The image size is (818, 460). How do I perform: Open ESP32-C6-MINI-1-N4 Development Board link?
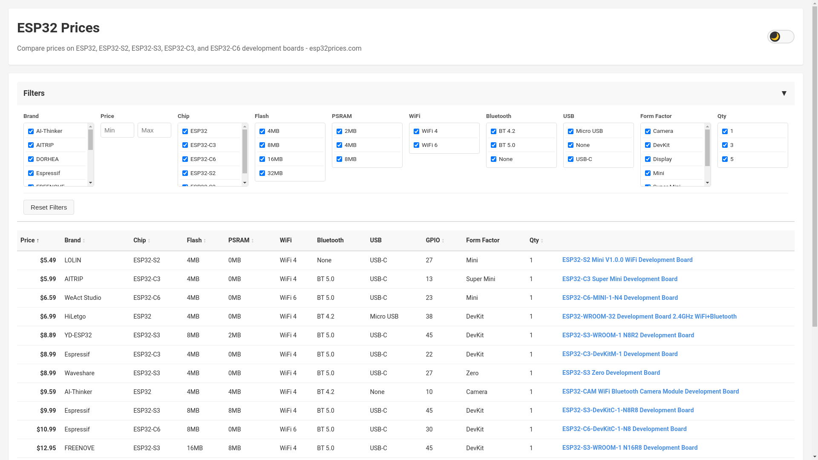tap(620, 298)
